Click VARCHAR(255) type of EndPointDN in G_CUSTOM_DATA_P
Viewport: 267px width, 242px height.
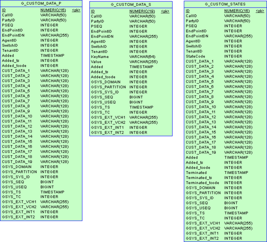coord(54,36)
